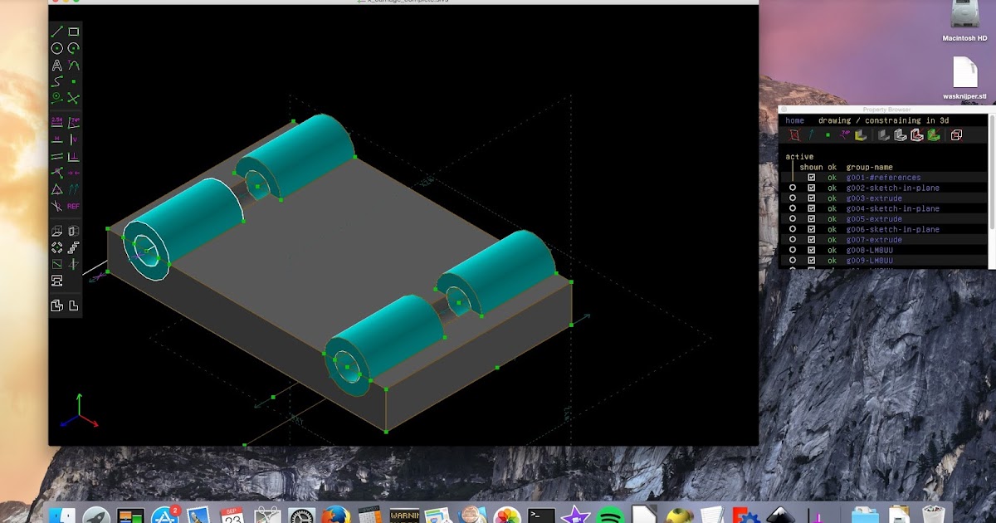
Task: Open the g002-sketch-in-plane group link
Action: click(892, 188)
